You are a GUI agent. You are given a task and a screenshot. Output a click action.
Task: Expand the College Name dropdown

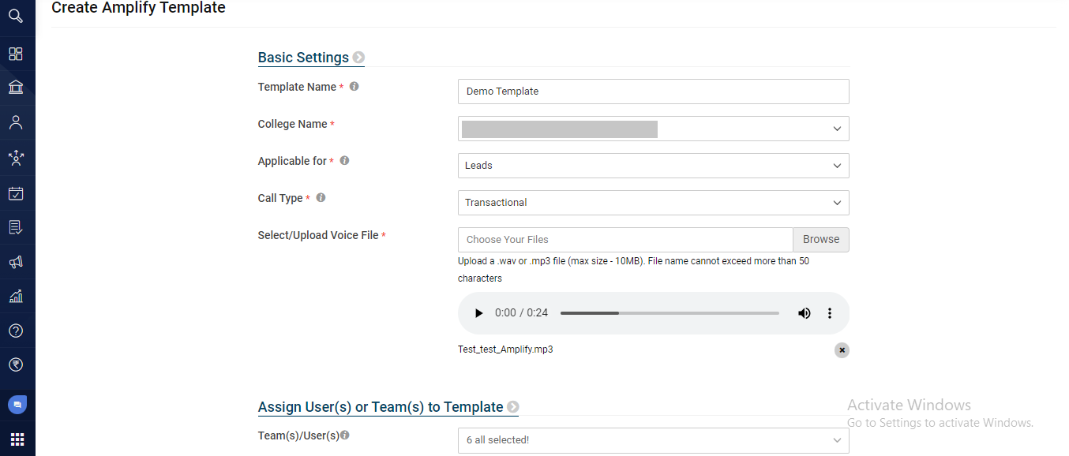pyautogui.click(x=653, y=129)
